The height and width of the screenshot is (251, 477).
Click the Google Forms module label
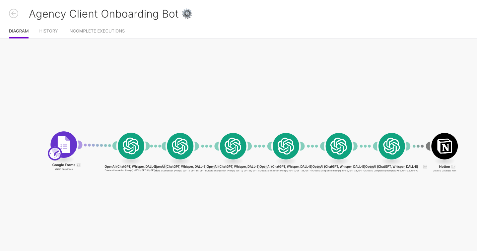pos(64,165)
